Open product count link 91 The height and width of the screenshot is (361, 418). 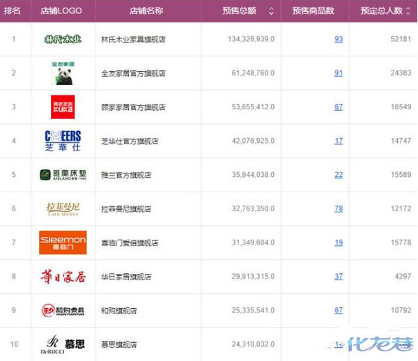pos(339,73)
